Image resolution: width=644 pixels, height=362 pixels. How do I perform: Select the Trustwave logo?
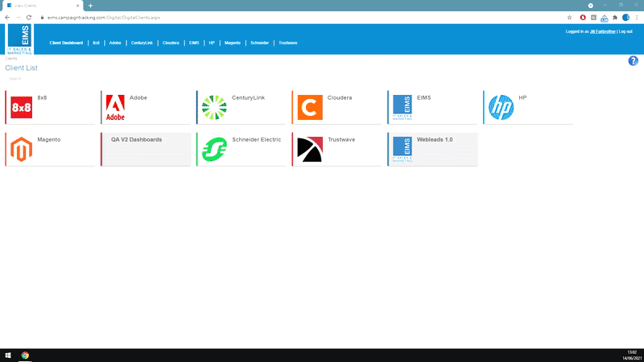[x=310, y=149]
